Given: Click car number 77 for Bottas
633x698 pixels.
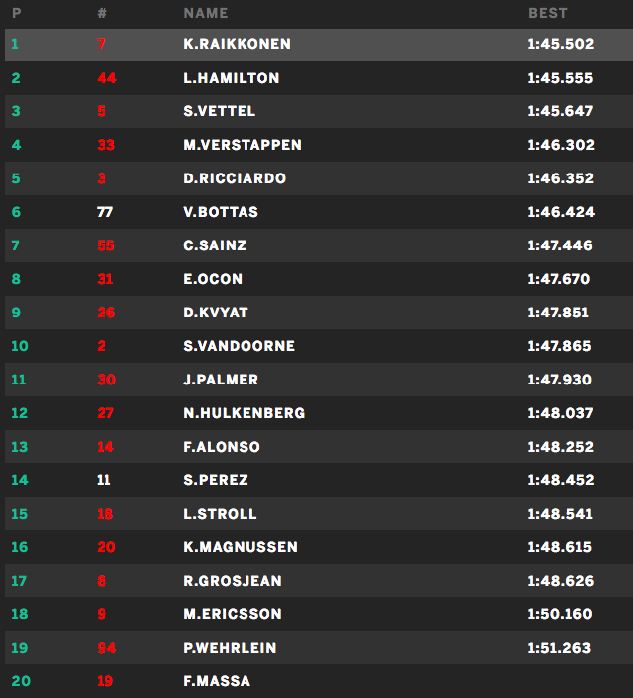Looking at the screenshot, I should click(105, 212).
